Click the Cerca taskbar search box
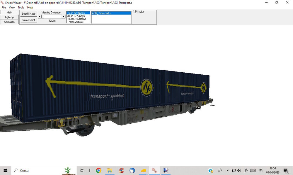293x175 pixels. click(44, 170)
